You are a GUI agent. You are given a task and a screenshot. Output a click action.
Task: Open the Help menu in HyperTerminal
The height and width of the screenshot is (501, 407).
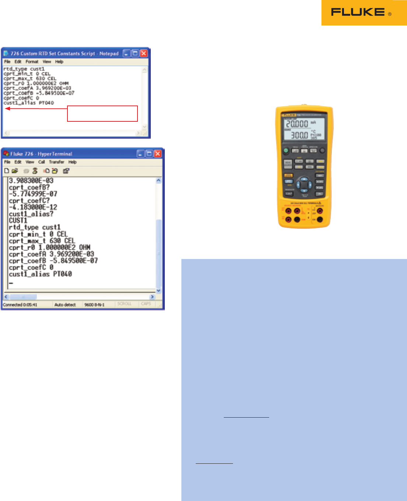[73, 162]
